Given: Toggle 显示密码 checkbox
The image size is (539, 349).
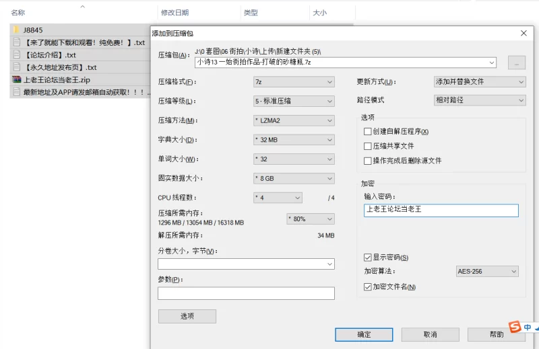Looking at the screenshot, I should click(x=367, y=258).
